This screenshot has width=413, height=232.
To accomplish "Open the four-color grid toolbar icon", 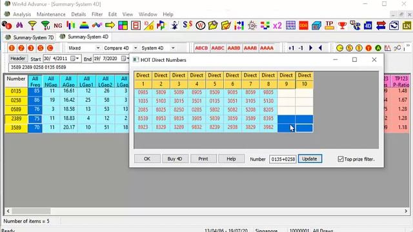I will [123, 26].
